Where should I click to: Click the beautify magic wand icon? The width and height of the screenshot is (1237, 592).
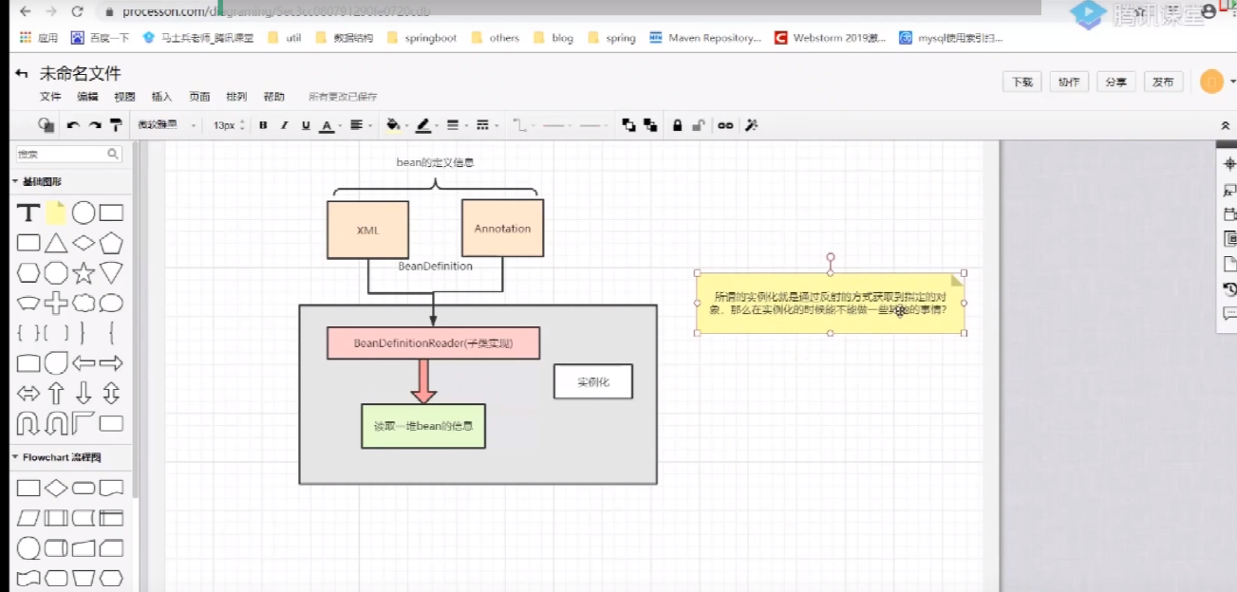[x=751, y=125]
